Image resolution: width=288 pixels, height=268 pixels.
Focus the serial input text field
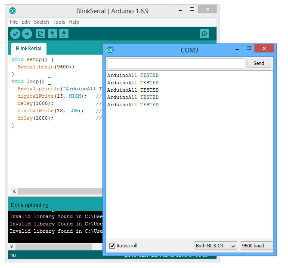point(177,64)
